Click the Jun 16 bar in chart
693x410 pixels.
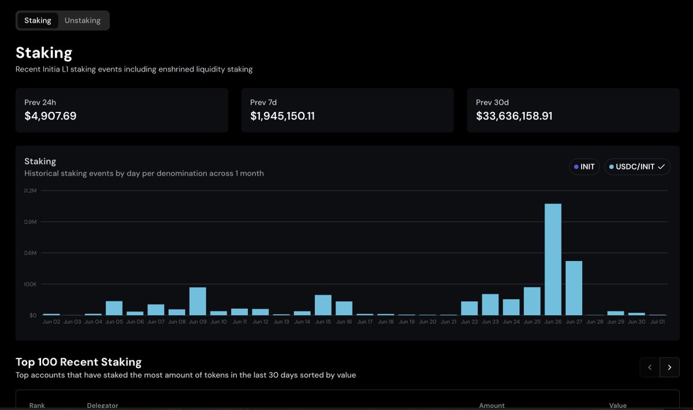click(x=344, y=308)
